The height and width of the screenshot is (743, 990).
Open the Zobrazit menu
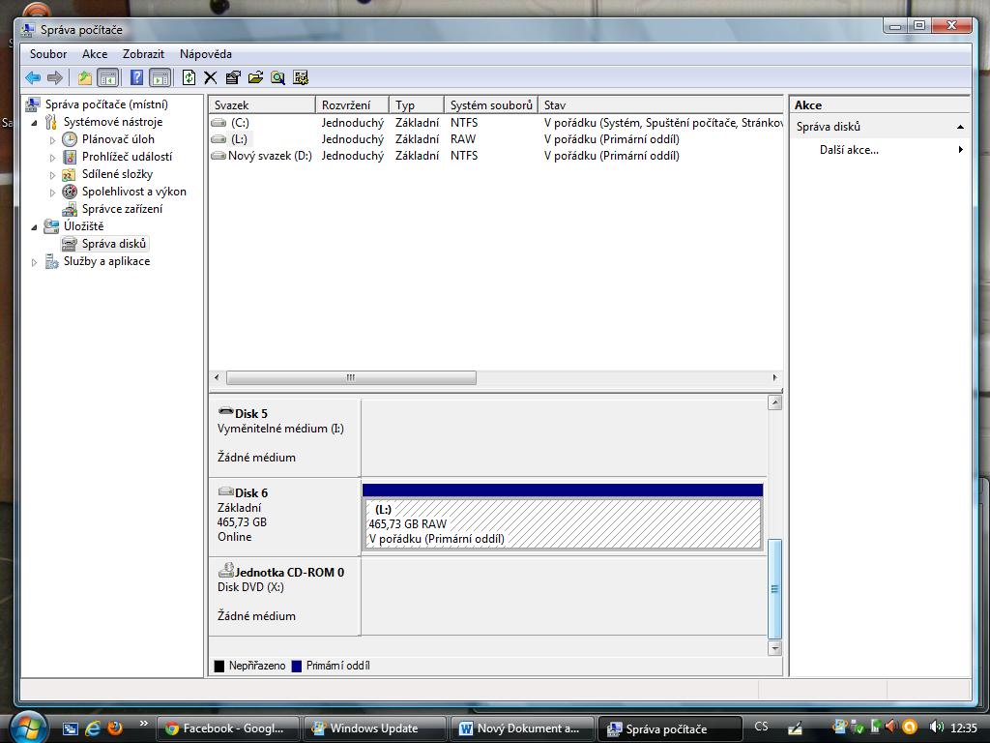coord(143,54)
